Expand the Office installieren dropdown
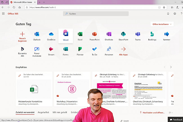 point(162,24)
